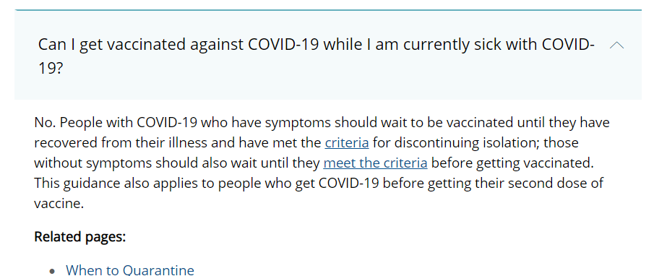Click the COVID-19 vaccination question header
Viewport: 667px width, 276px height.
click(327, 54)
